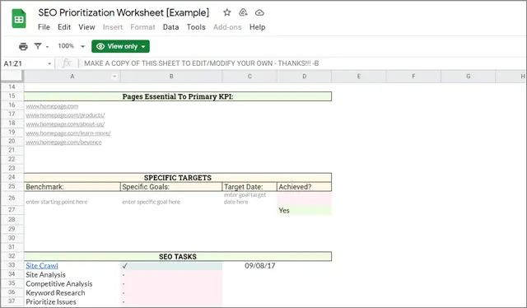
Task: Select the Site Analysis cell
Action: click(x=72, y=275)
